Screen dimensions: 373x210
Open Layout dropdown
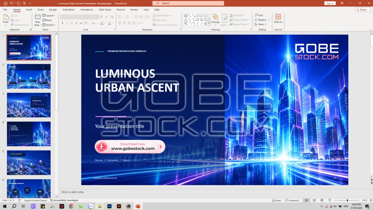pyautogui.click(x=48, y=16)
